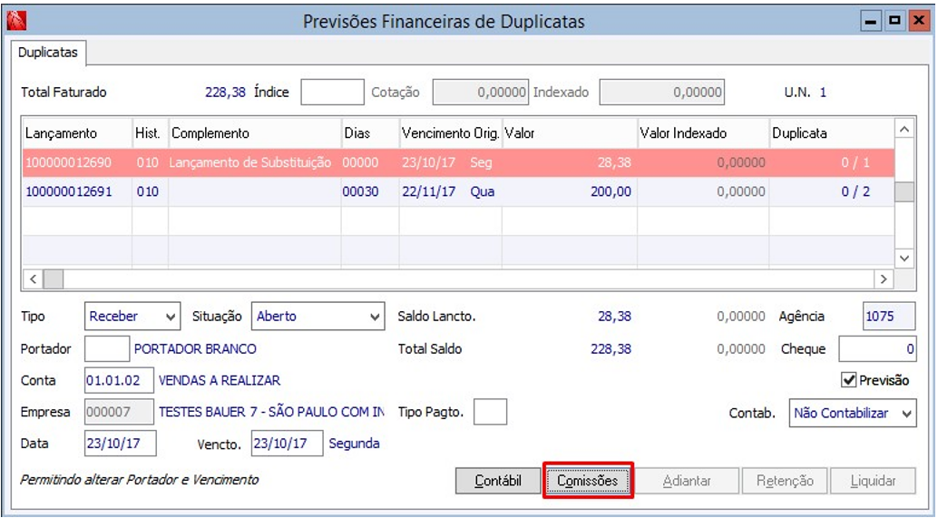Screen dimensions: 938x518
Task: Click the 00030 dias cell
Action: (370, 191)
